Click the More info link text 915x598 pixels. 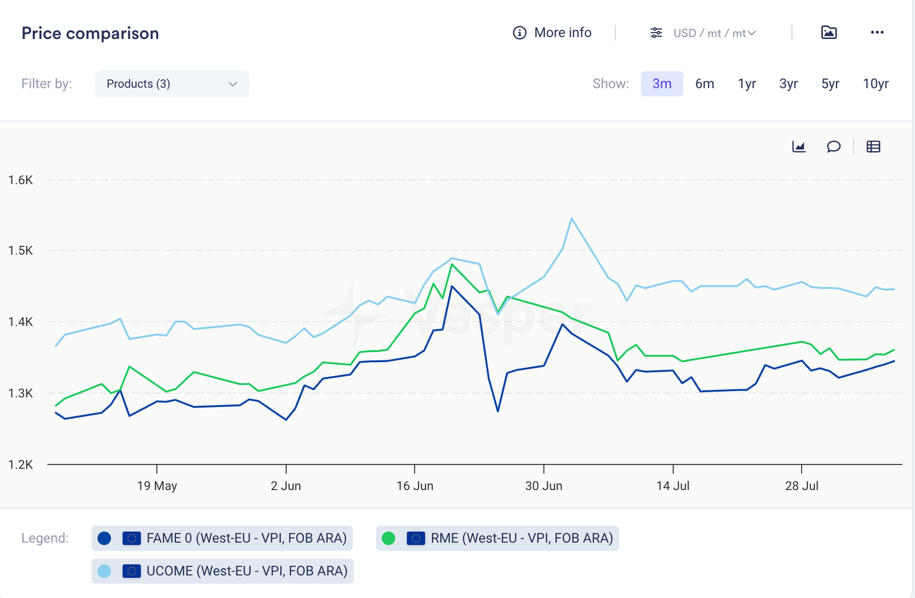(x=563, y=33)
